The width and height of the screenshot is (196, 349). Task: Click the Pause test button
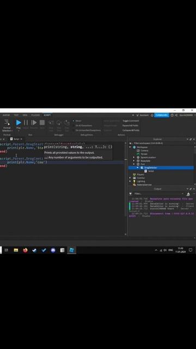click(26, 122)
